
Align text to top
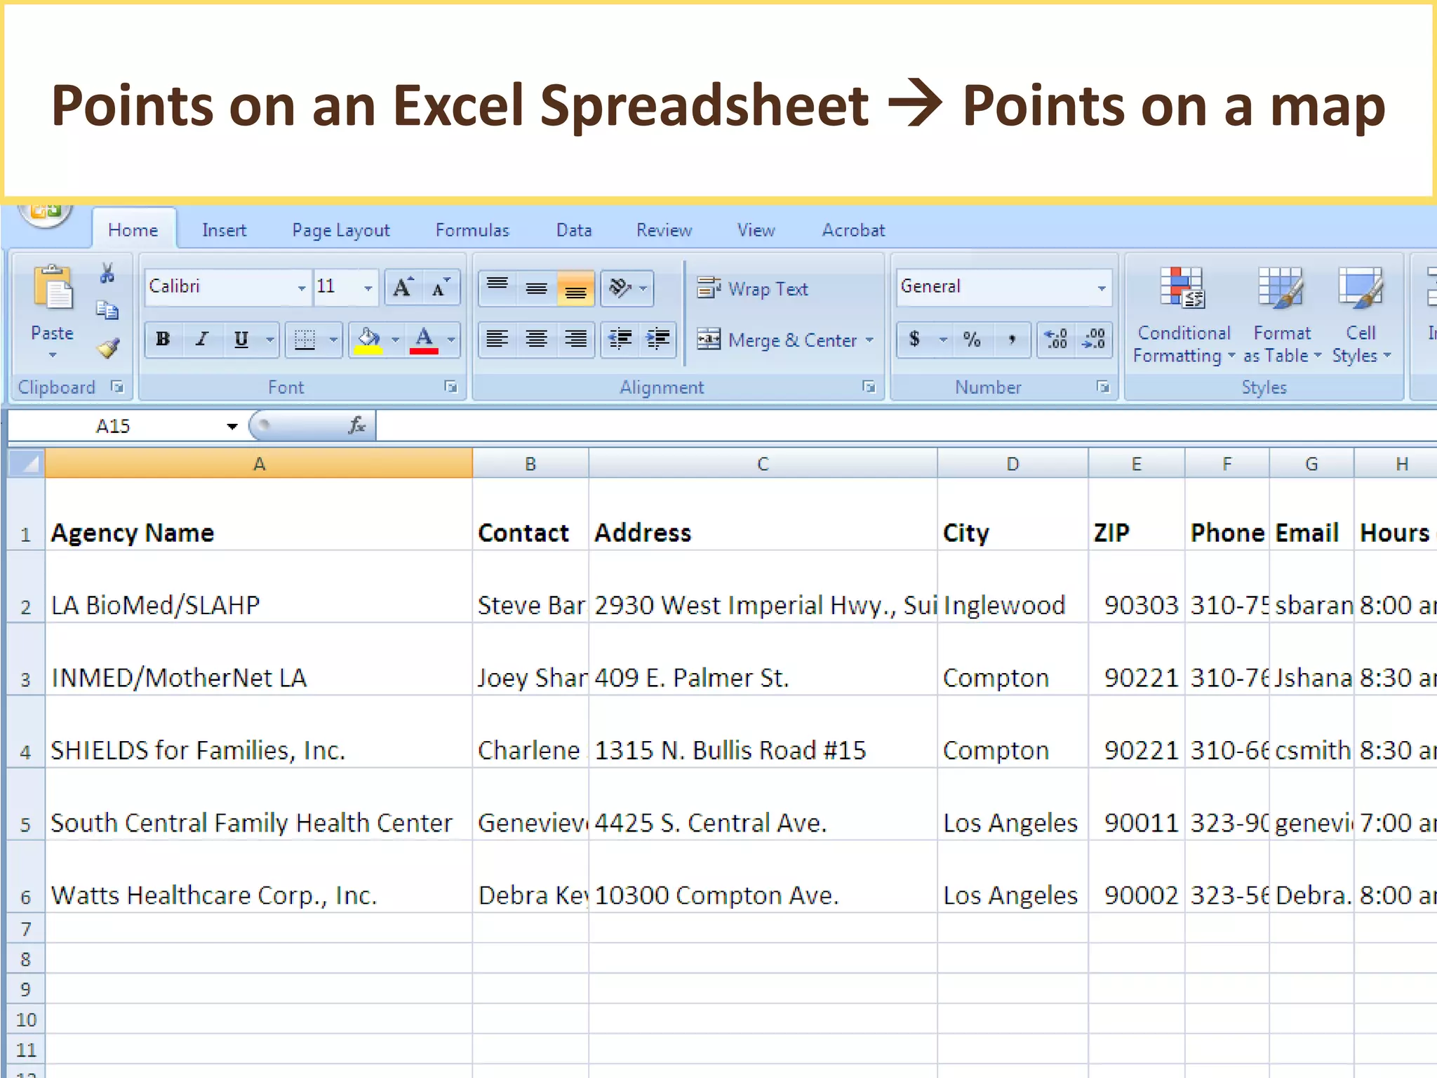tap(497, 288)
